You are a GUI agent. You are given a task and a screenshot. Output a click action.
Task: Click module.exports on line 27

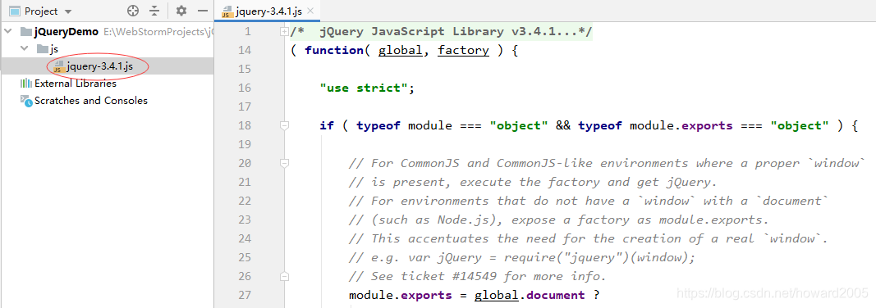pos(400,295)
